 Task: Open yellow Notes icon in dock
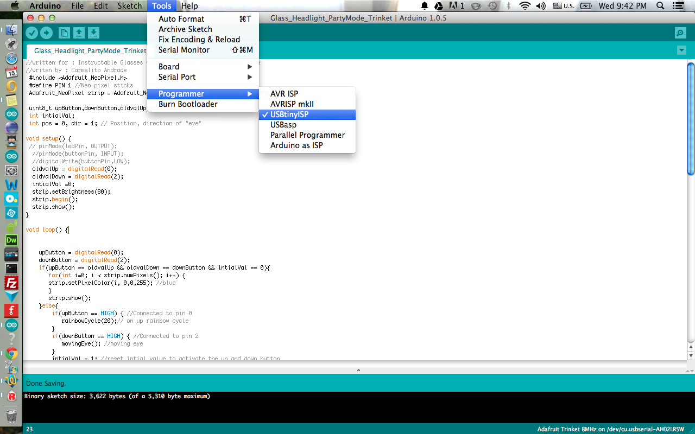pyautogui.click(x=11, y=100)
